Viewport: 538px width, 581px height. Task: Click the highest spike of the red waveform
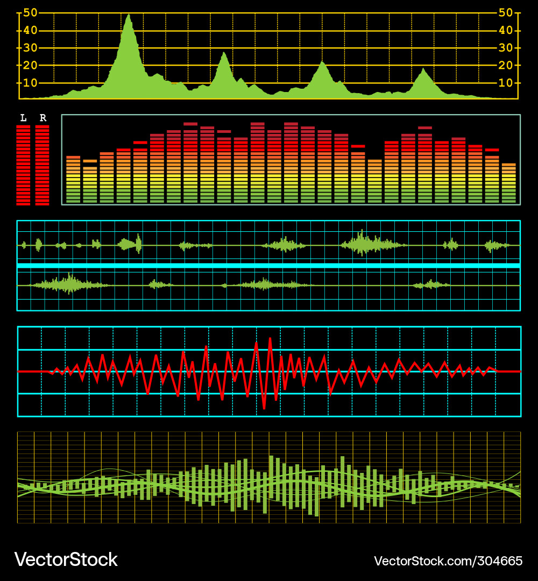pyautogui.click(x=270, y=339)
